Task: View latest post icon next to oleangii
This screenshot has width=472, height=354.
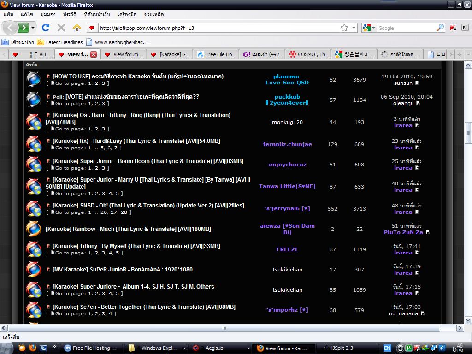Action: pos(418,103)
